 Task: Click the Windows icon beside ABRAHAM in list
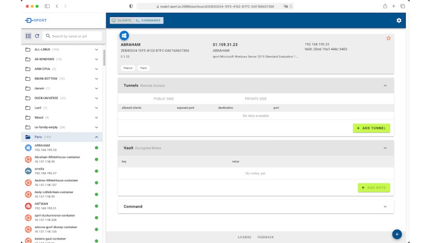tap(28, 148)
